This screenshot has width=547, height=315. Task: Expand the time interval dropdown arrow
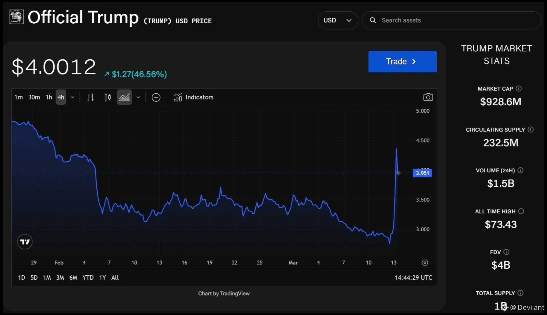point(72,97)
